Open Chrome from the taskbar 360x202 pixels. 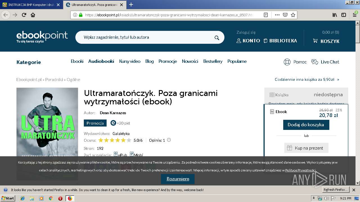pos(51,198)
